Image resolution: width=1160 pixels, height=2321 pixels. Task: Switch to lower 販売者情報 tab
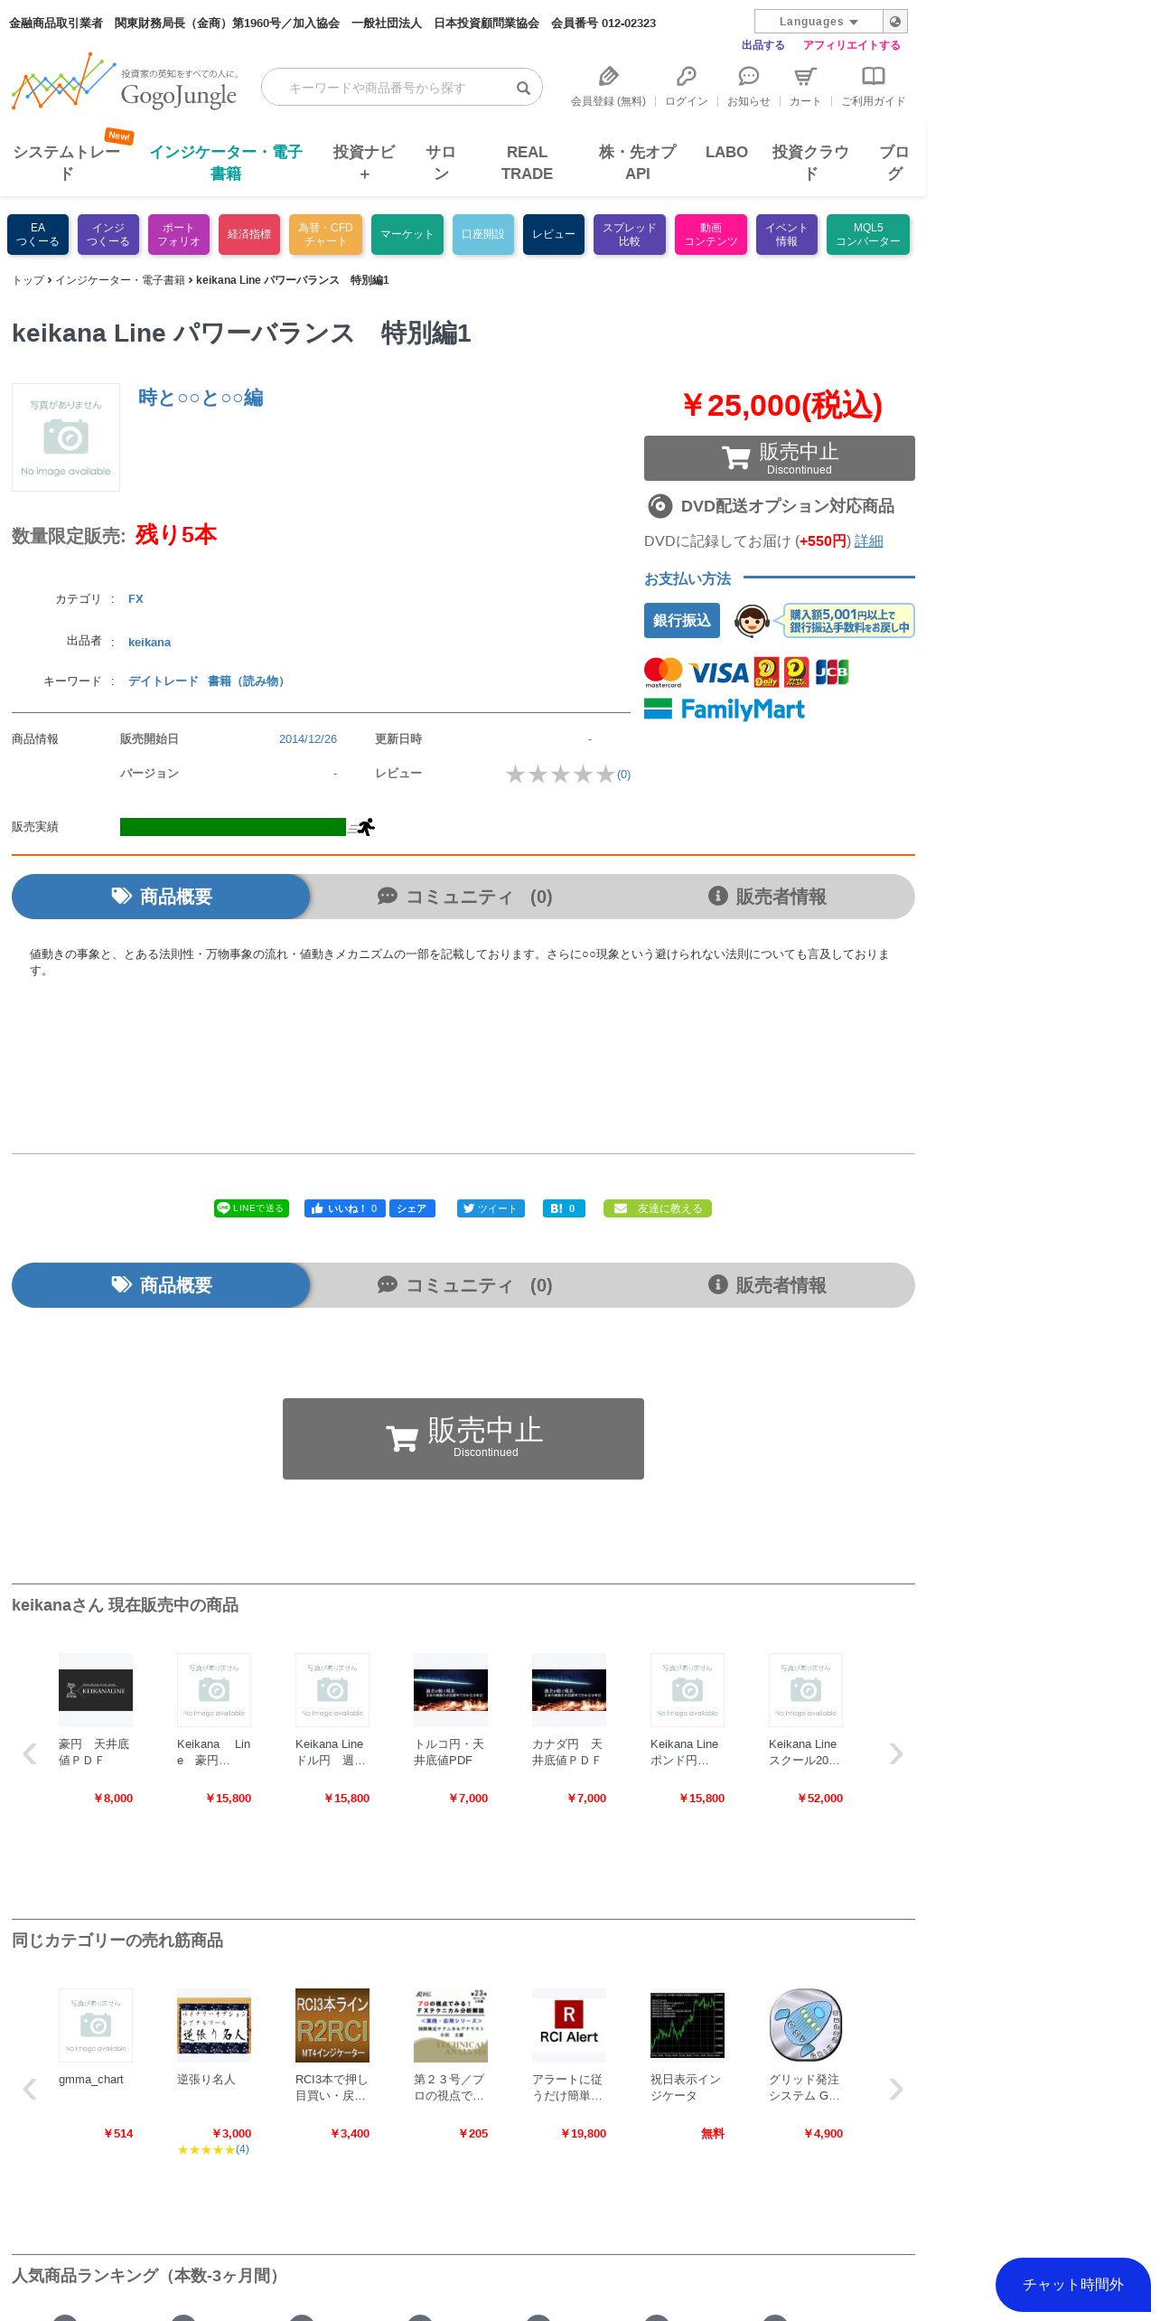[767, 1285]
